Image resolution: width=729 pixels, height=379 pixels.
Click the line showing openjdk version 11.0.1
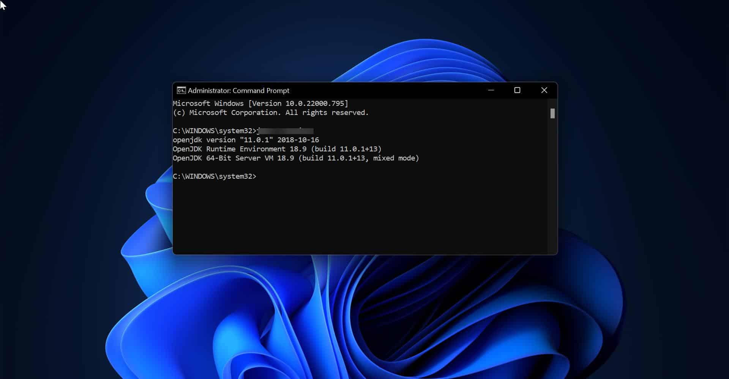point(246,140)
